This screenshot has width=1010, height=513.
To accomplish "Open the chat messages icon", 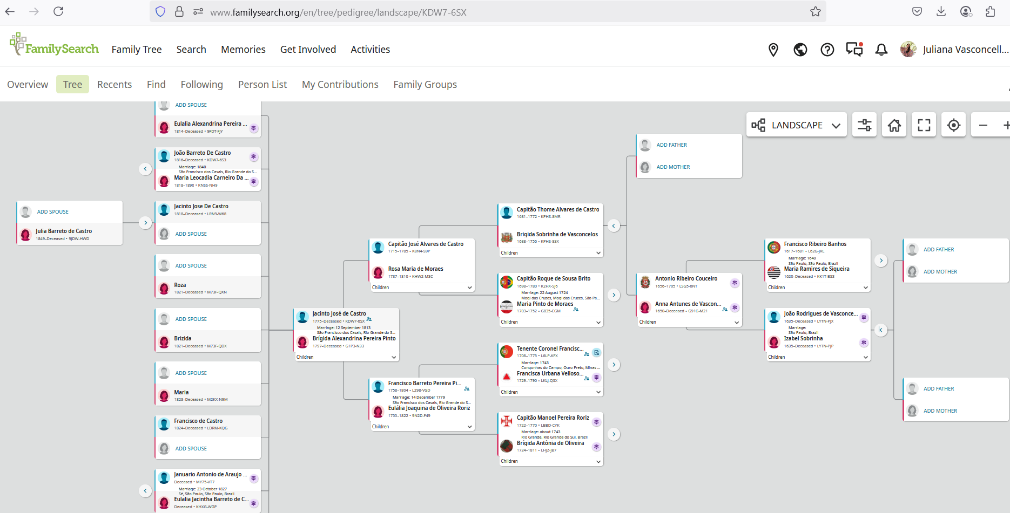I will [854, 50].
